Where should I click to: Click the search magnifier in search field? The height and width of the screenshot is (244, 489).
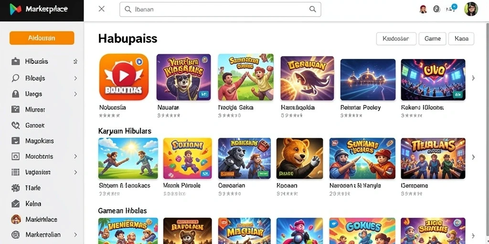tap(312, 10)
